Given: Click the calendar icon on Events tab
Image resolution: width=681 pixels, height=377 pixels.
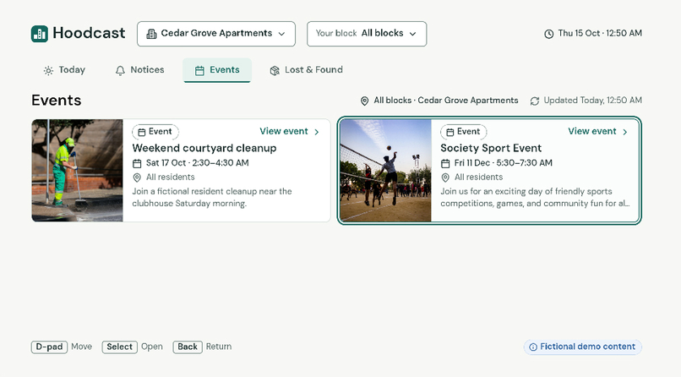Looking at the screenshot, I should [199, 70].
